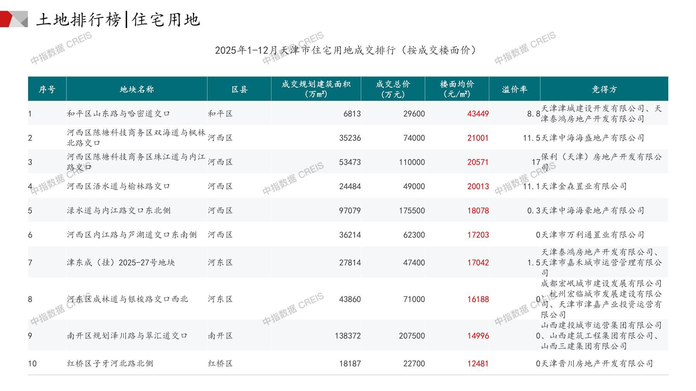Click the 序号 column header
696x391 pixels.
pos(47,89)
